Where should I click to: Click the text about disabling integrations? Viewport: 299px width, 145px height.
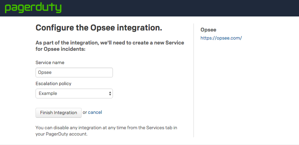[106, 131]
